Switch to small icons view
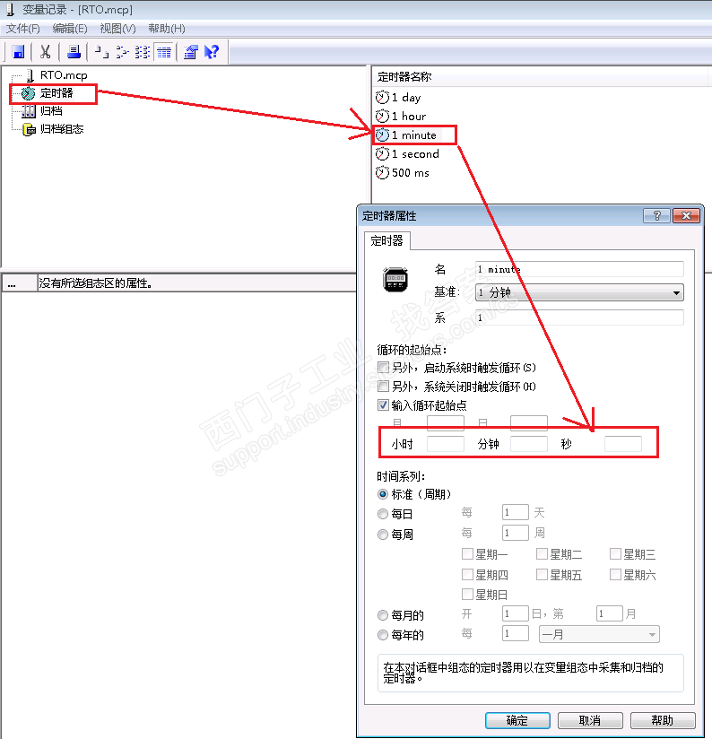Screen dimensions: 712x739 [x=123, y=52]
